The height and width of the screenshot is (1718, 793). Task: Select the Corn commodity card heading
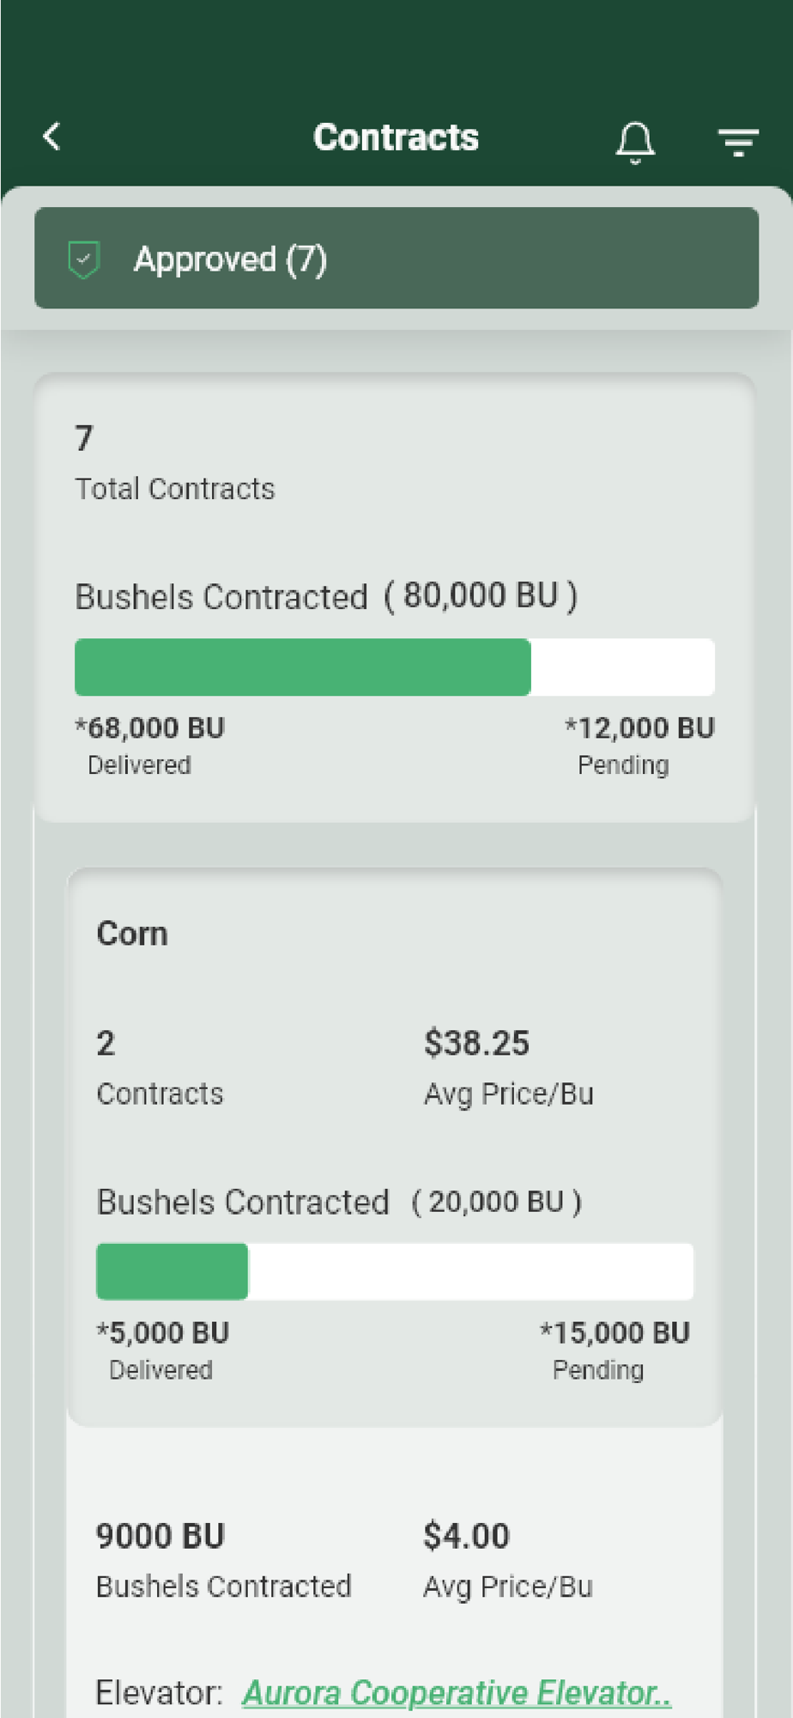pos(132,934)
